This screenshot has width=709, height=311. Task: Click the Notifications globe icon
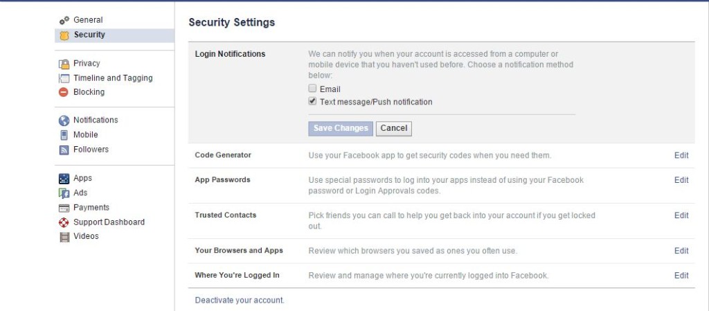click(x=64, y=121)
